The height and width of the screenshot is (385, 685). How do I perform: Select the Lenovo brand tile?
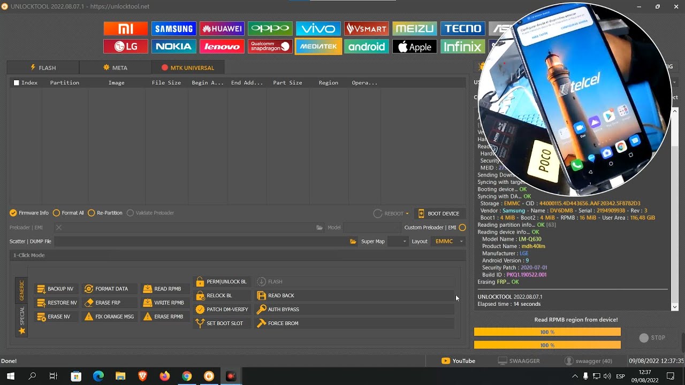click(222, 47)
